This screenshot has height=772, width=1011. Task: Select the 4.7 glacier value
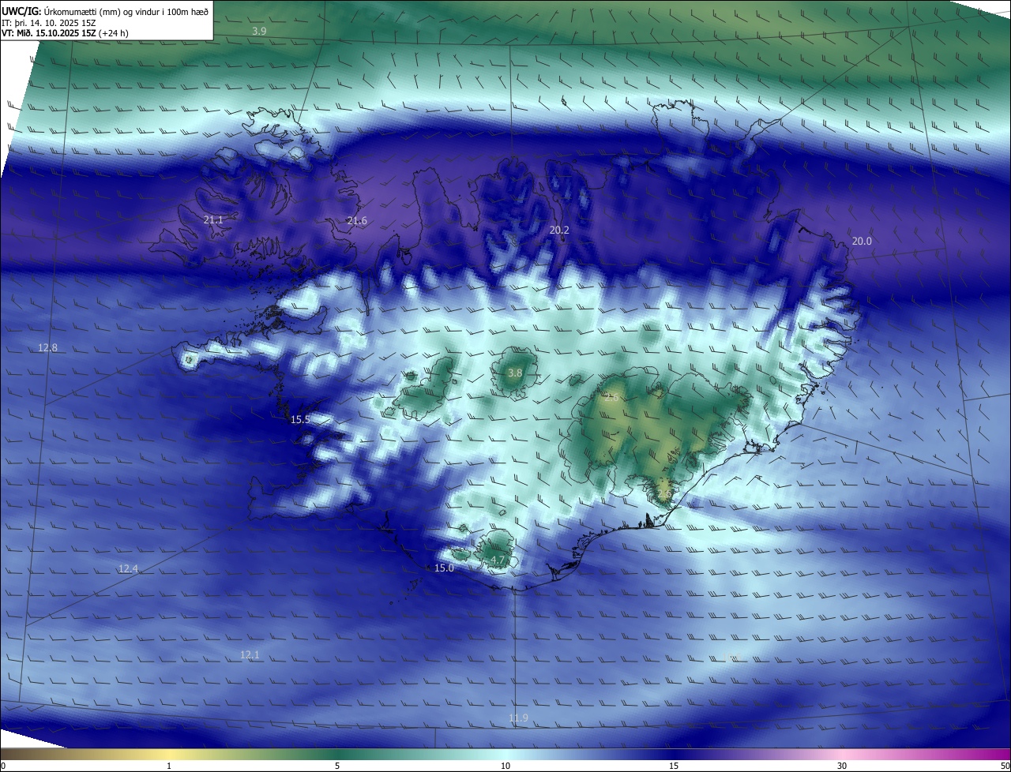coord(498,560)
